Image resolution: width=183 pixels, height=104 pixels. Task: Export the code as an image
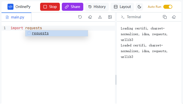coord(110,17)
